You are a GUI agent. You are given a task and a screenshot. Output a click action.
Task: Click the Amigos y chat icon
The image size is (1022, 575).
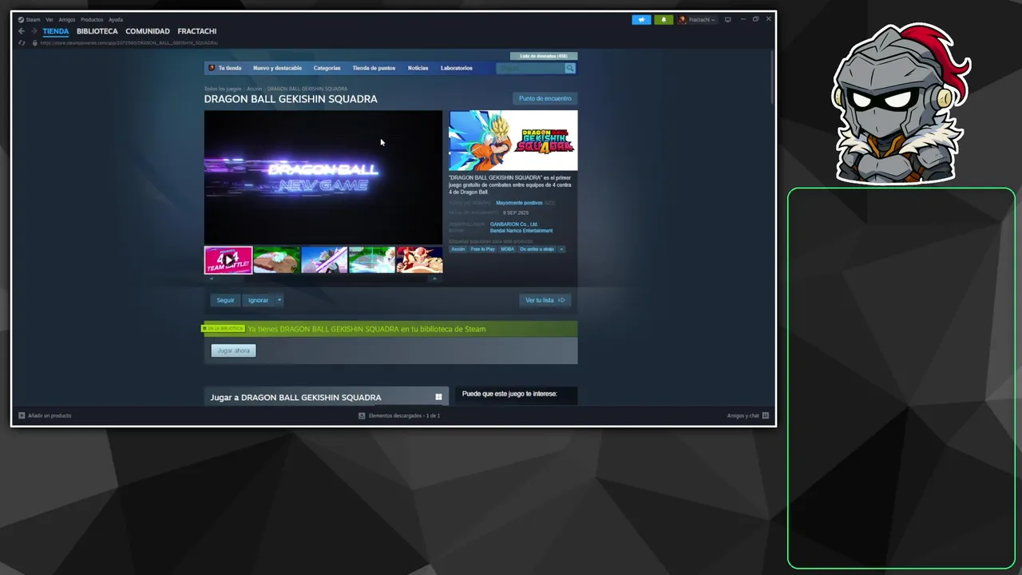tap(766, 415)
